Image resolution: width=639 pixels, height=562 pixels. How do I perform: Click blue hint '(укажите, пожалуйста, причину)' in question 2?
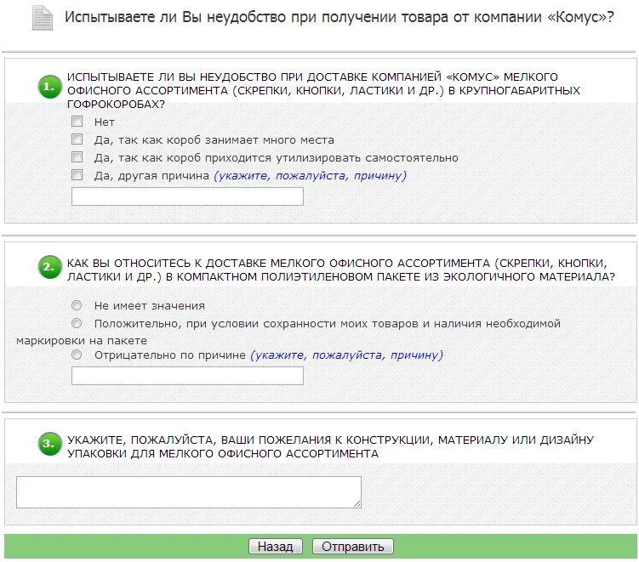click(x=346, y=355)
